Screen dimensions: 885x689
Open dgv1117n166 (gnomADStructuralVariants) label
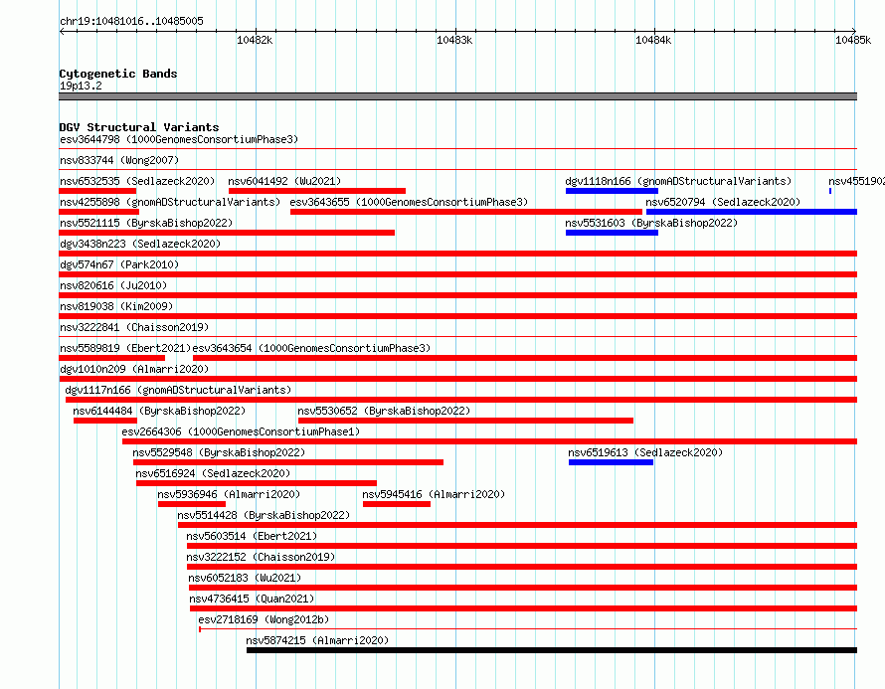(x=178, y=390)
